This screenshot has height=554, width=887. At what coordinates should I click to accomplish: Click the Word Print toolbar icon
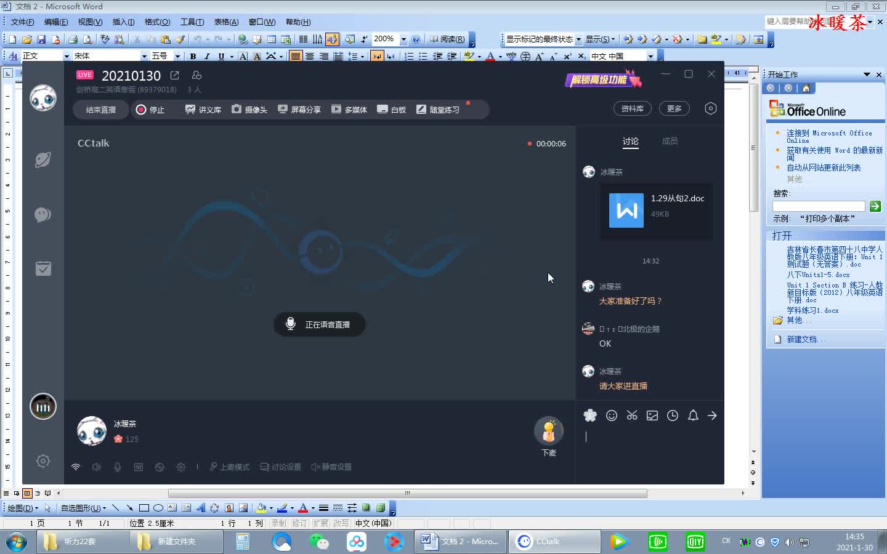click(73, 39)
